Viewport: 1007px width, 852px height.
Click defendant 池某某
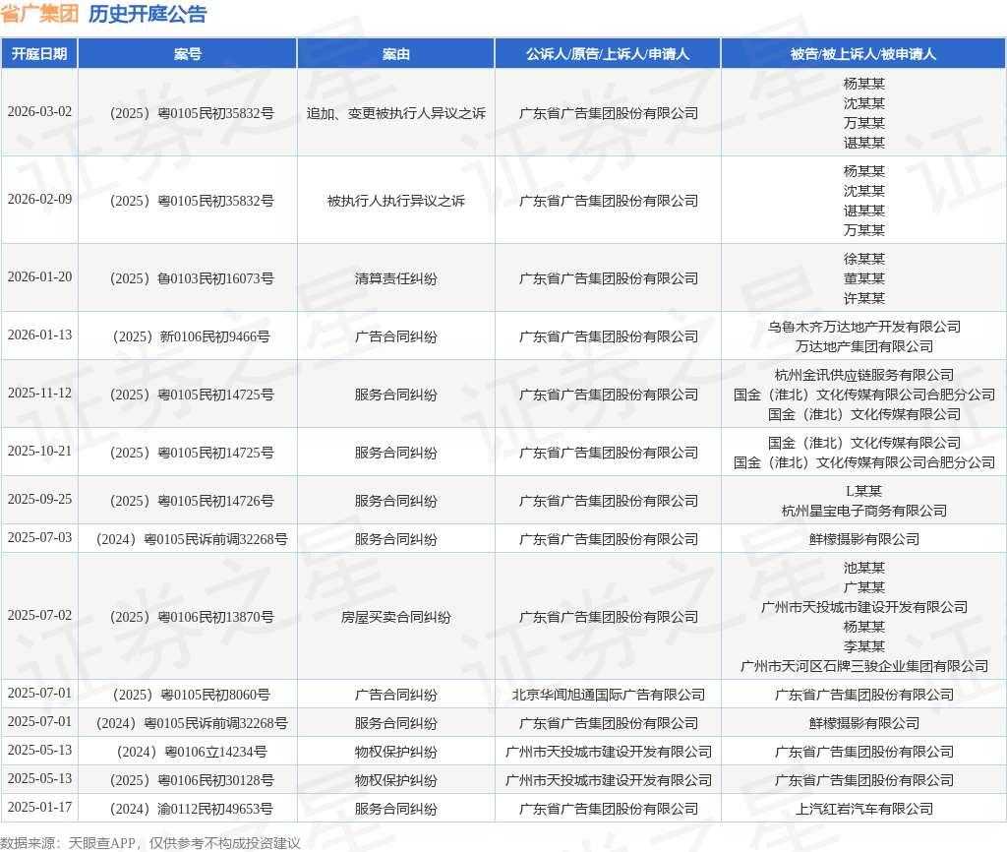pos(863,568)
